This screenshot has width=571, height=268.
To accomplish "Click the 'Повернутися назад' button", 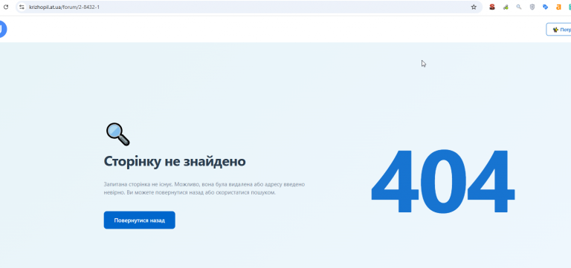I will coord(140,220).
